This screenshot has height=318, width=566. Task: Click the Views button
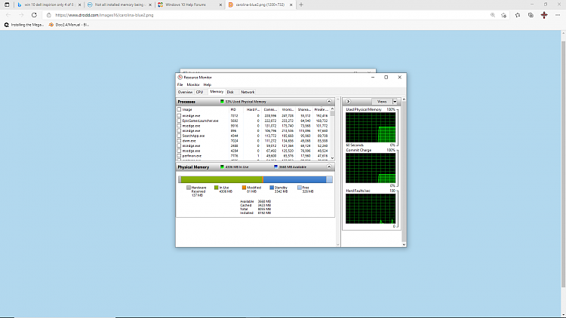pos(381,101)
